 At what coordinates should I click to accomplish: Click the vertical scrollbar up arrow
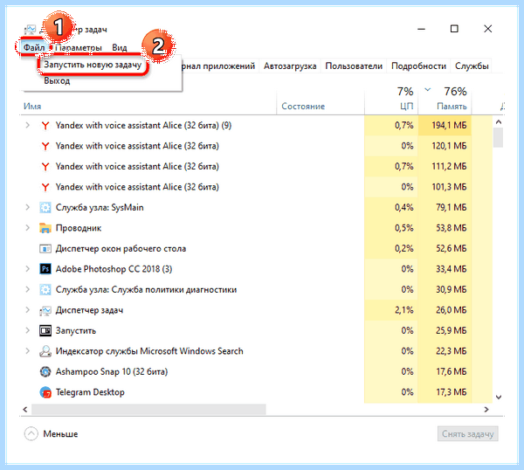pos(499,122)
